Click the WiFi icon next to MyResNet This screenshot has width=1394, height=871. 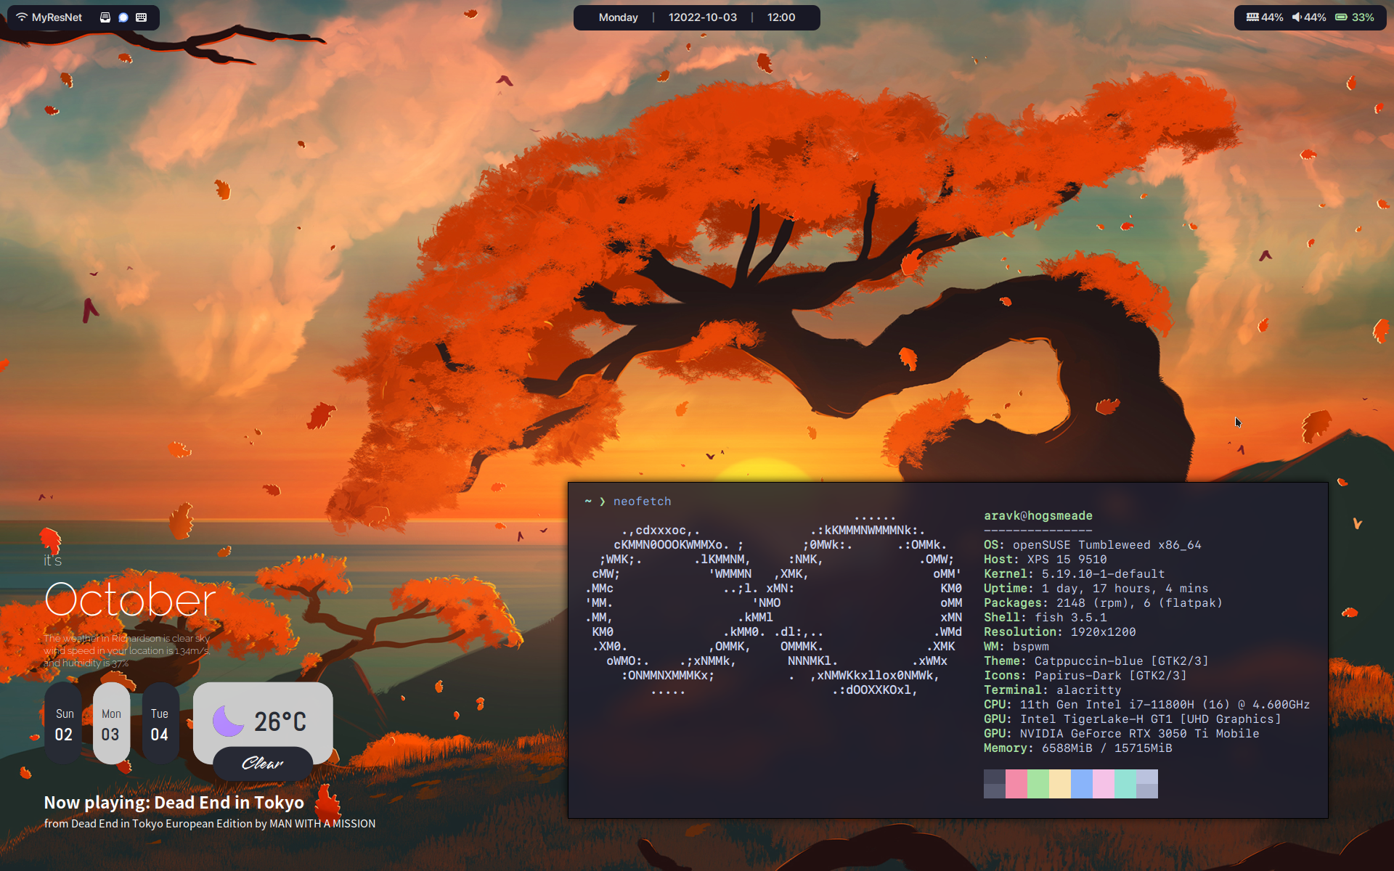[22, 17]
